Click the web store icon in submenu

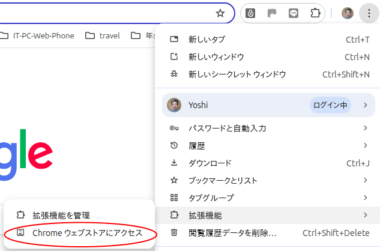click(x=20, y=232)
